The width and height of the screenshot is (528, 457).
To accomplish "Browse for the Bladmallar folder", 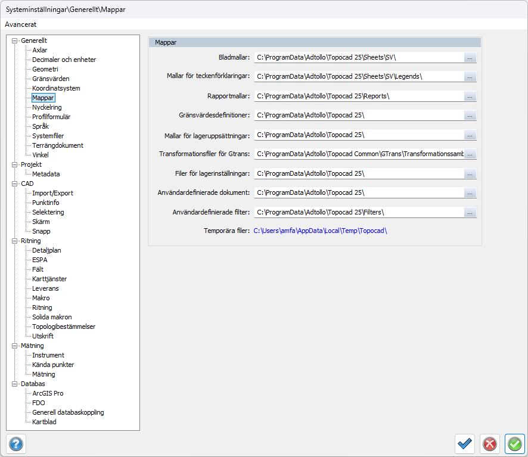I will pos(470,58).
